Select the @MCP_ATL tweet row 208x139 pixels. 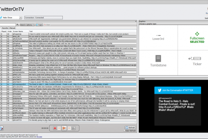(x=68, y=75)
